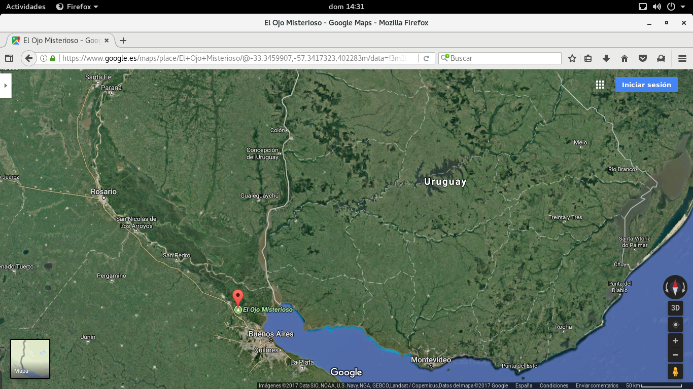Open the Actividades overview
The image size is (693, 389).
click(25, 7)
